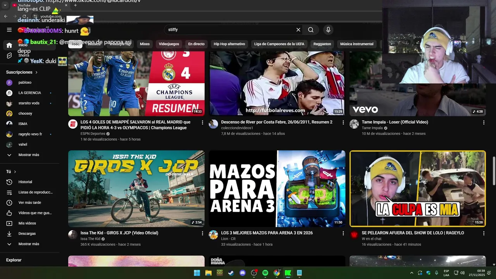Screen dimensions: 496x279
Task: Open title Tame Impala - Loser (Official Video)
Action: coord(395,122)
